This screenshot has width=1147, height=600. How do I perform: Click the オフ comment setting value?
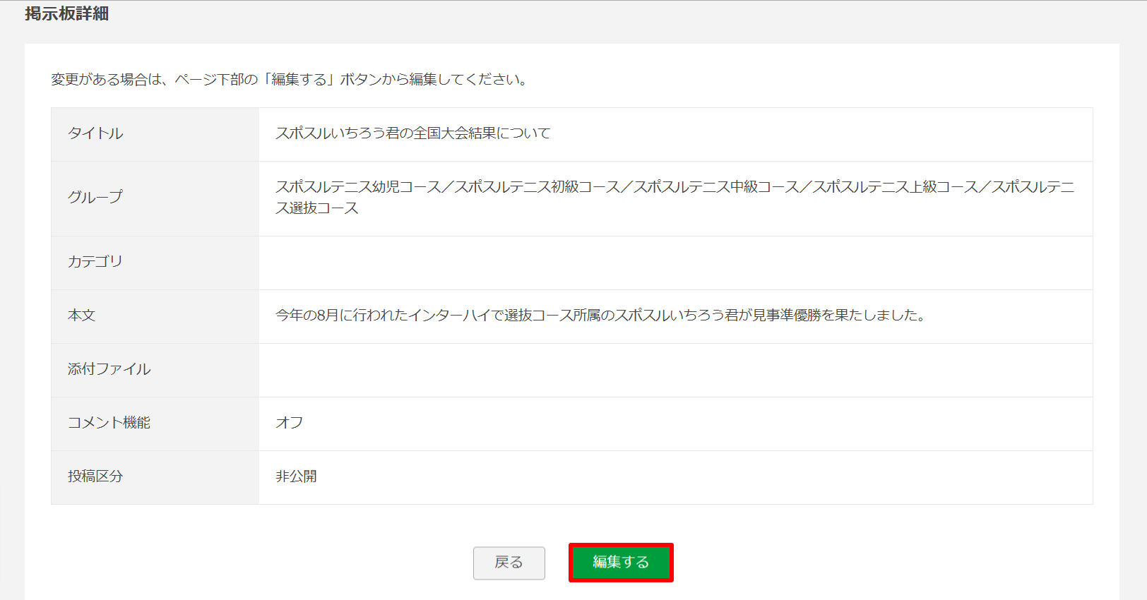pos(290,423)
